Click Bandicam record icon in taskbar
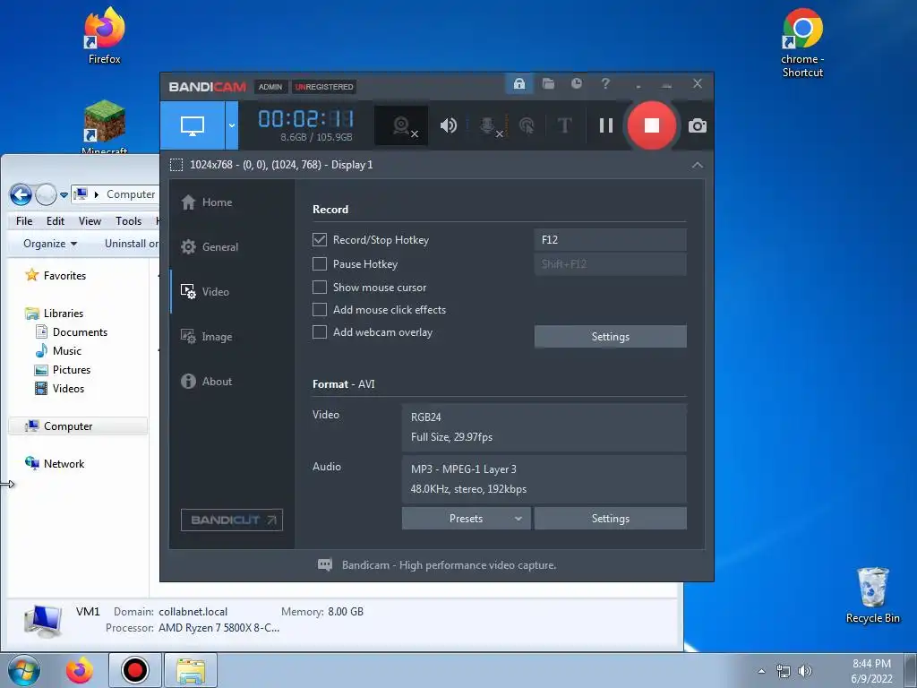Screen dimensions: 917x688 (135, 670)
